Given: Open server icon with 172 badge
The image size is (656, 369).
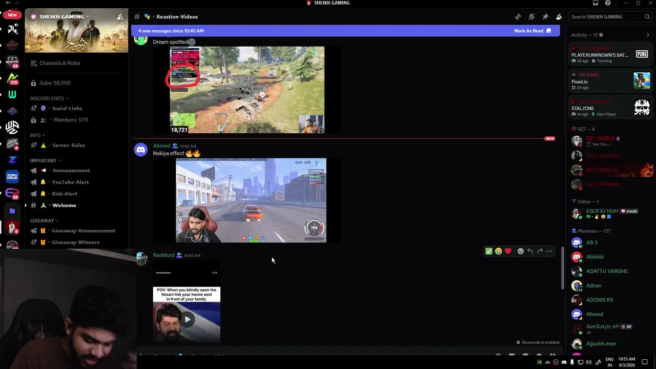Looking at the screenshot, I should pos(12,78).
